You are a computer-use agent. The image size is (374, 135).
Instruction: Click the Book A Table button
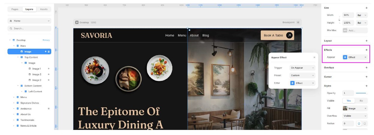[277, 35]
